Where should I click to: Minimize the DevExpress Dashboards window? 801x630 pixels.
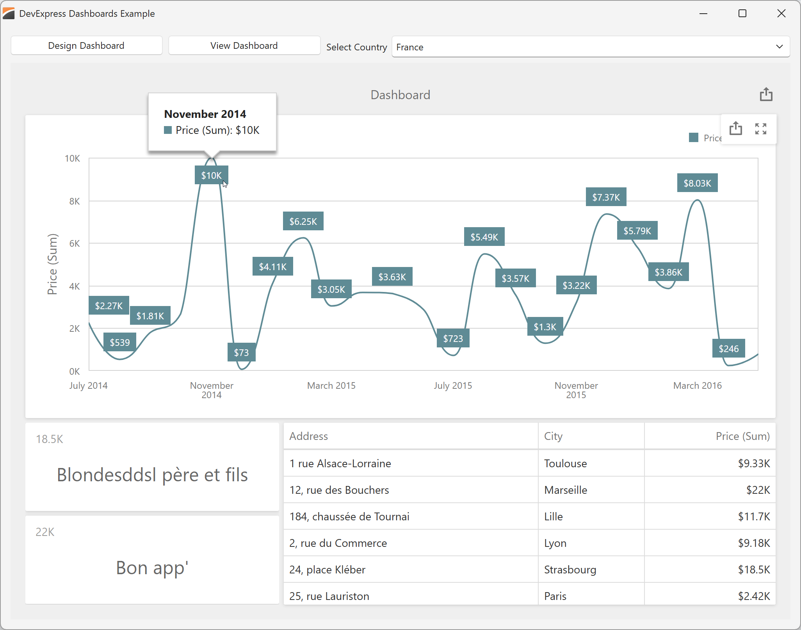(x=703, y=14)
